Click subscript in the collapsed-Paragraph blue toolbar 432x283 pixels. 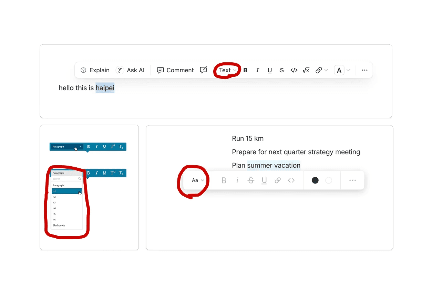point(121,147)
